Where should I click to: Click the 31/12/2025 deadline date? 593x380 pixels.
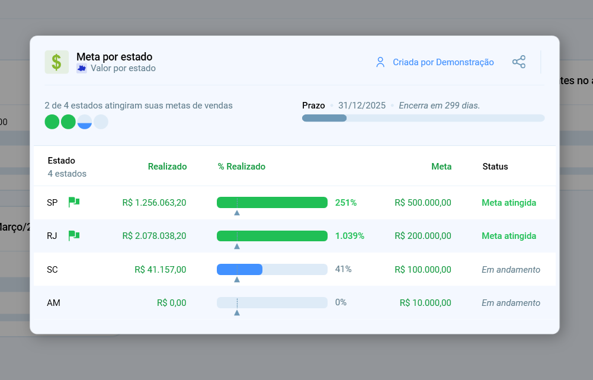point(362,106)
